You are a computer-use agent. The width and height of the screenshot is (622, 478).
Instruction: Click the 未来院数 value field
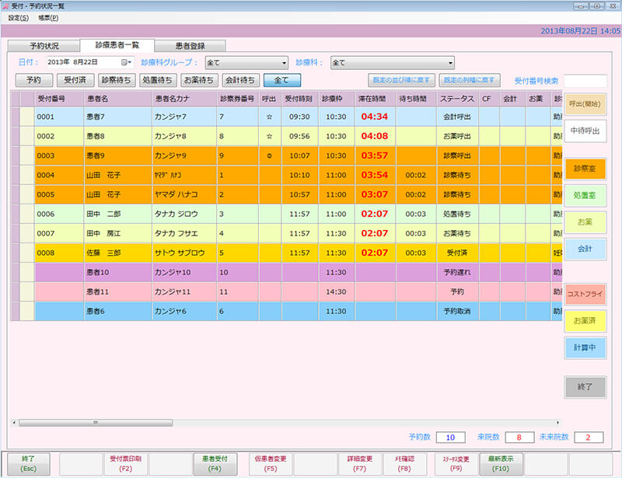pyautogui.click(x=589, y=438)
